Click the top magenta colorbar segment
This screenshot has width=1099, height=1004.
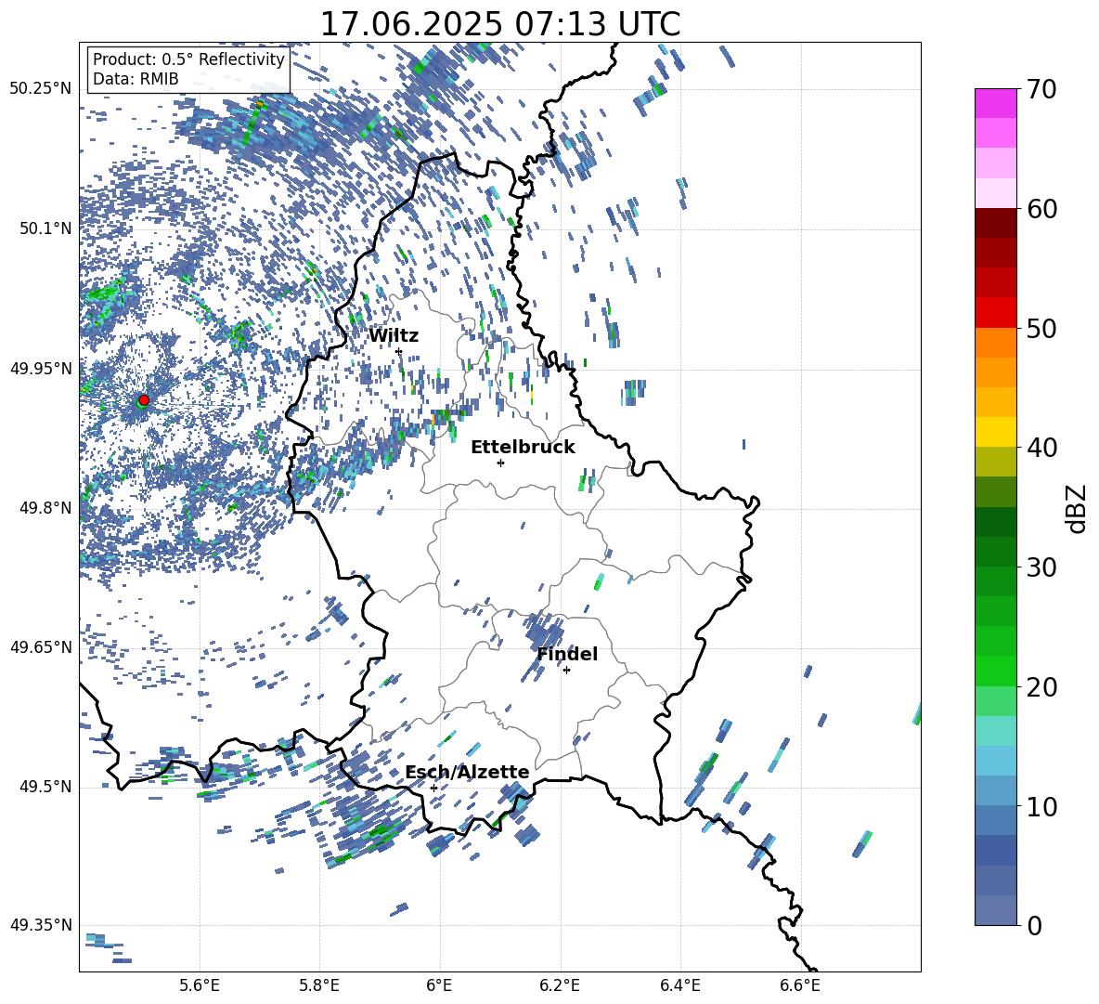tap(996, 104)
